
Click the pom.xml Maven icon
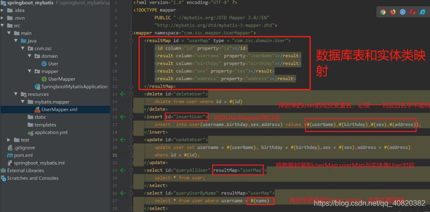click(10, 155)
